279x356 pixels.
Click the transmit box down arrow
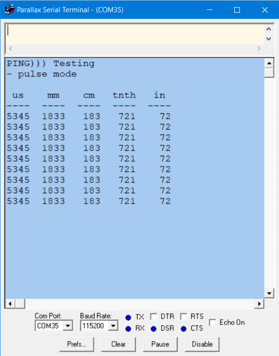[x=269, y=39]
